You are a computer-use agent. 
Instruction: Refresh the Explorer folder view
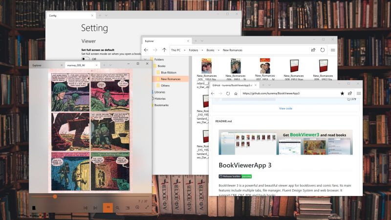point(323,50)
